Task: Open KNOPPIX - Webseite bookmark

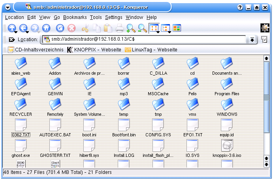Action: [x=94, y=50]
